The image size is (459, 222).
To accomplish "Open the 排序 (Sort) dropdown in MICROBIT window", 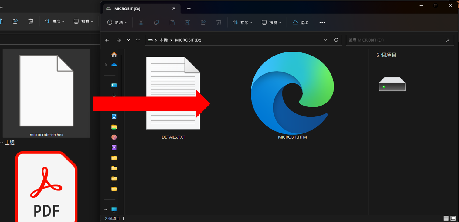I will [242, 22].
